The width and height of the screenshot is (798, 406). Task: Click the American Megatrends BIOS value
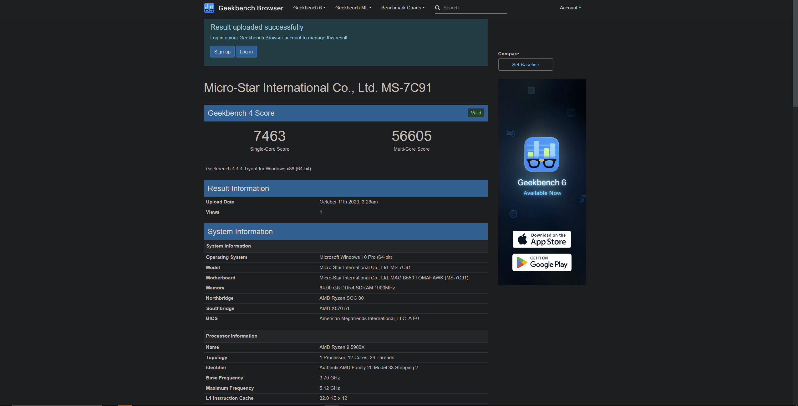369,318
